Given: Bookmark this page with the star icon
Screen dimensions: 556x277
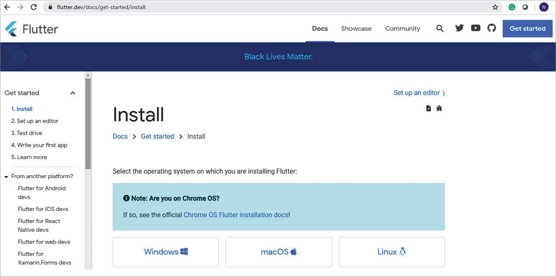Looking at the screenshot, I should pos(495,7).
